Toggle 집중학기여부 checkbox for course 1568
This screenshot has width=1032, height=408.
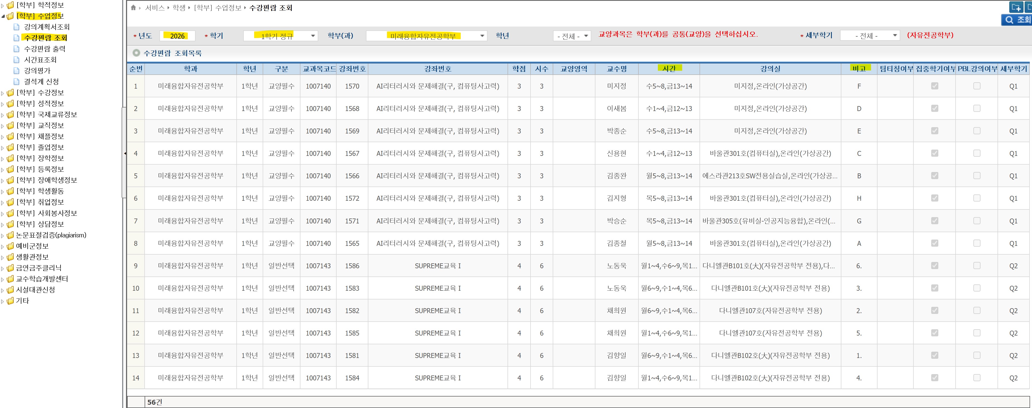pyautogui.click(x=934, y=108)
